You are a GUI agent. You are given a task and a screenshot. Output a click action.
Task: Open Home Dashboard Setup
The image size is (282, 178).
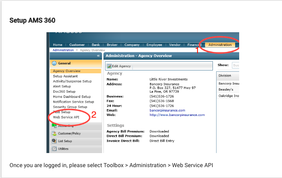[72, 97]
